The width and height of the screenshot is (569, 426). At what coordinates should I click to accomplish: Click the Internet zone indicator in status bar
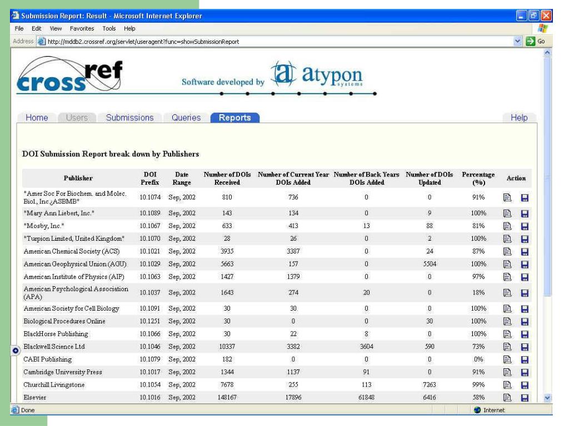[x=489, y=410]
